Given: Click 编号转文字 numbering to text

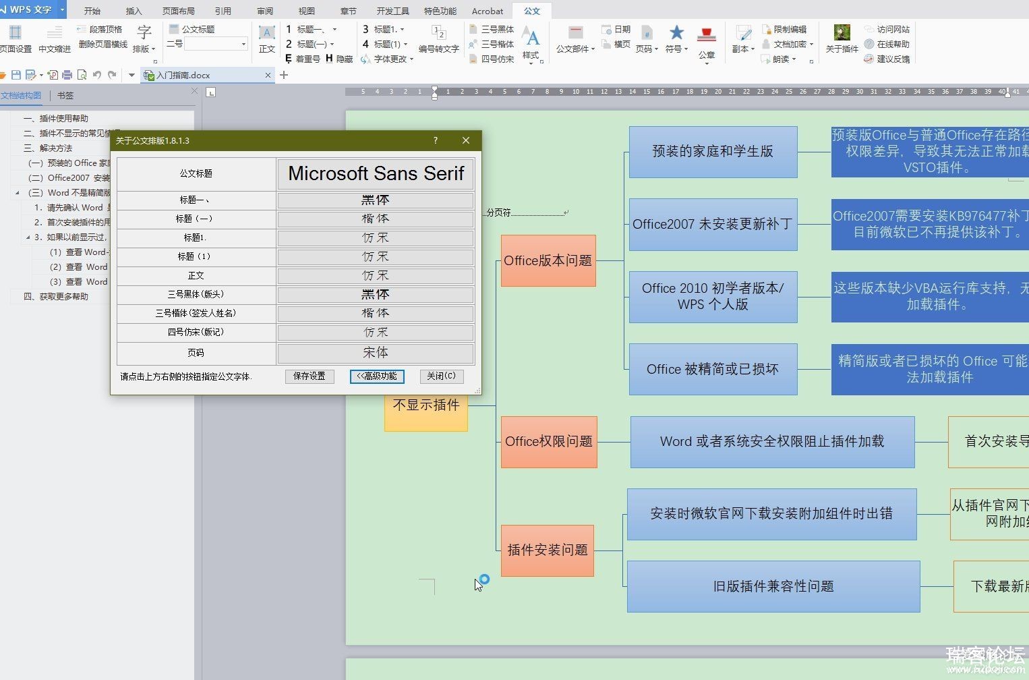Looking at the screenshot, I should pos(438,39).
